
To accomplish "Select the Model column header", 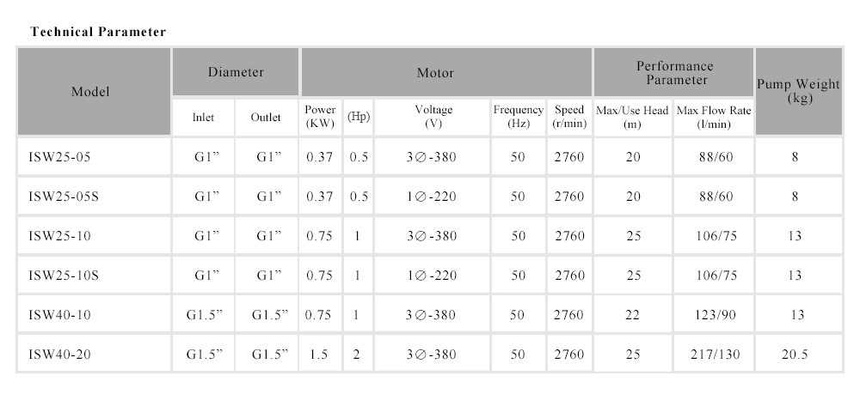I will (90, 91).
